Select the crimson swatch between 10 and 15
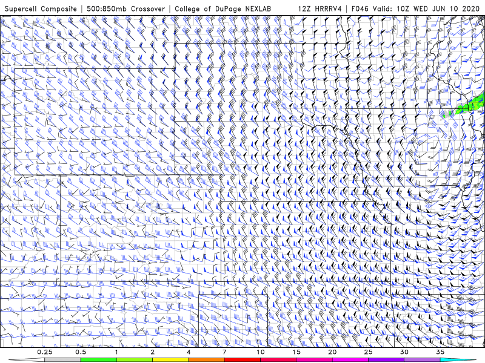 click(x=278, y=360)
